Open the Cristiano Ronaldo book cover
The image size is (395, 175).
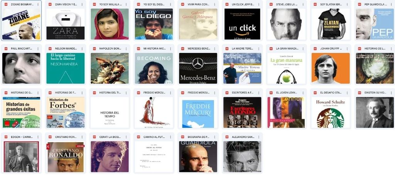(x=66, y=156)
